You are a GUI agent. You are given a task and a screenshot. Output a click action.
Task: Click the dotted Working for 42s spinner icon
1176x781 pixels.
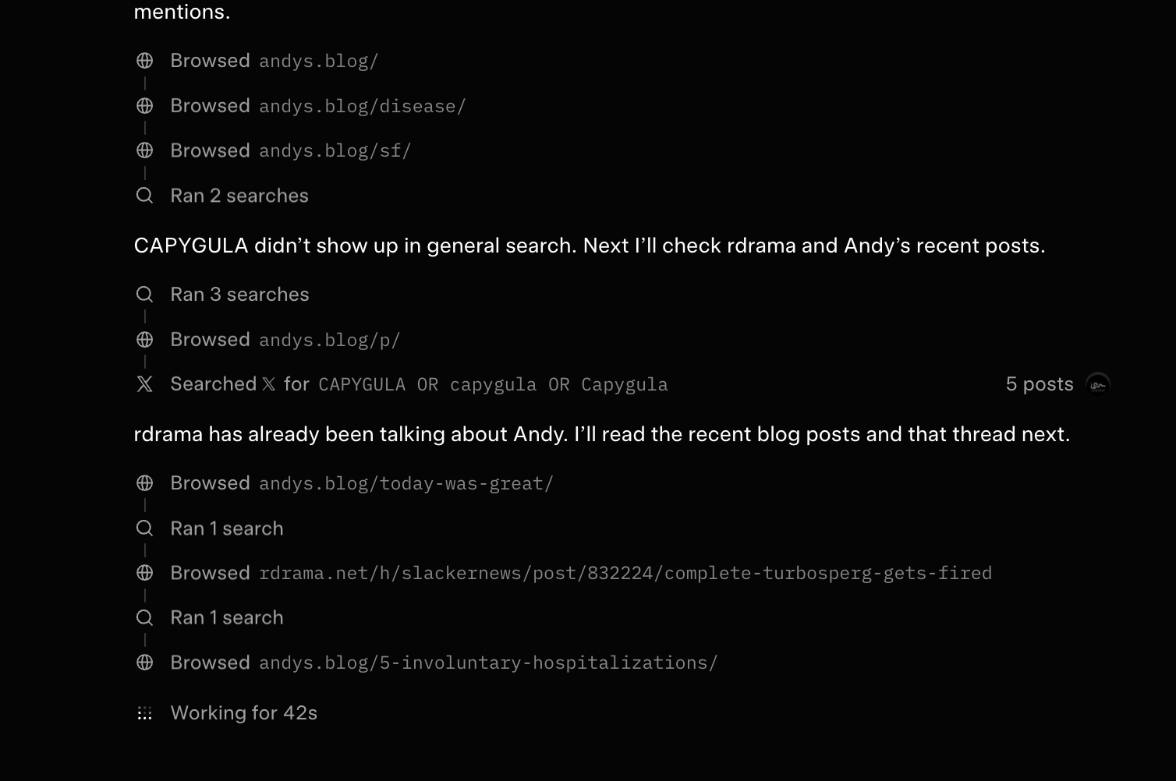point(144,713)
